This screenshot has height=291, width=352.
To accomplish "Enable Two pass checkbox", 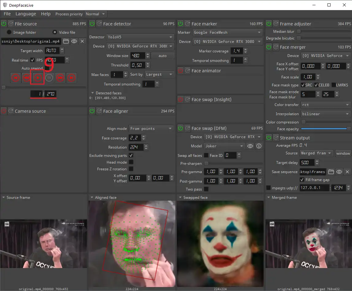I will point(206,189).
